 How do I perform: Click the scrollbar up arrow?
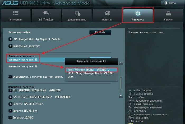tap(121, 63)
